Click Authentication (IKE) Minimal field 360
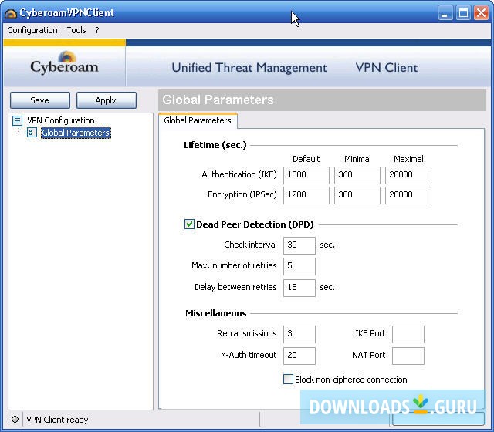The height and width of the screenshot is (432, 494). (x=357, y=175)
